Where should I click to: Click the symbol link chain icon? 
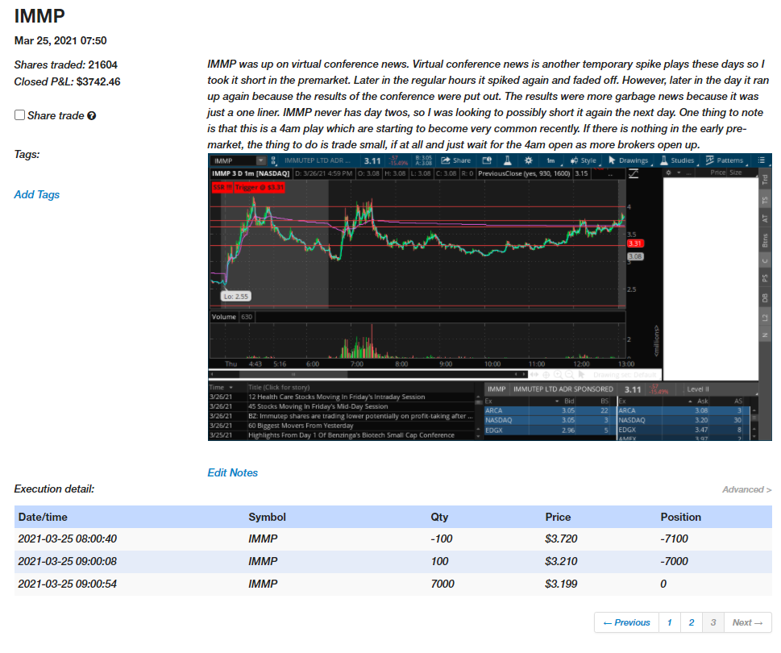(x=273, y=160)
